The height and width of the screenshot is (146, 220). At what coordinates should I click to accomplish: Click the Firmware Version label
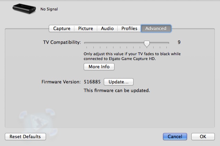(x=61, y=82)
